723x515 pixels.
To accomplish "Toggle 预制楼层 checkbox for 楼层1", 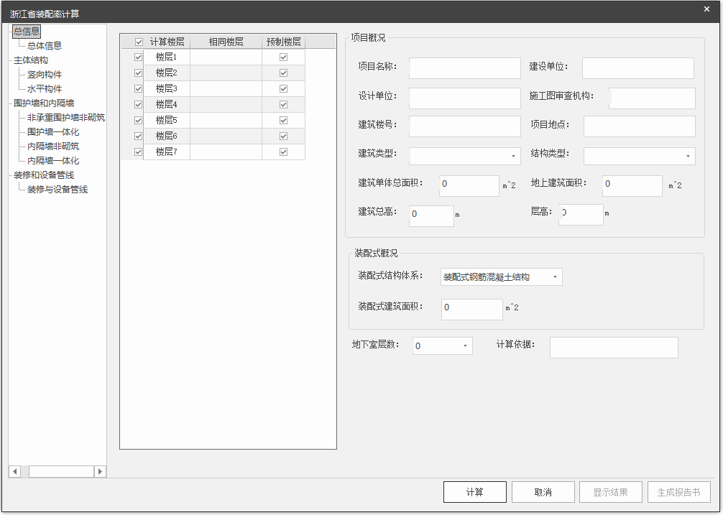I will click(x=284, y=57).
